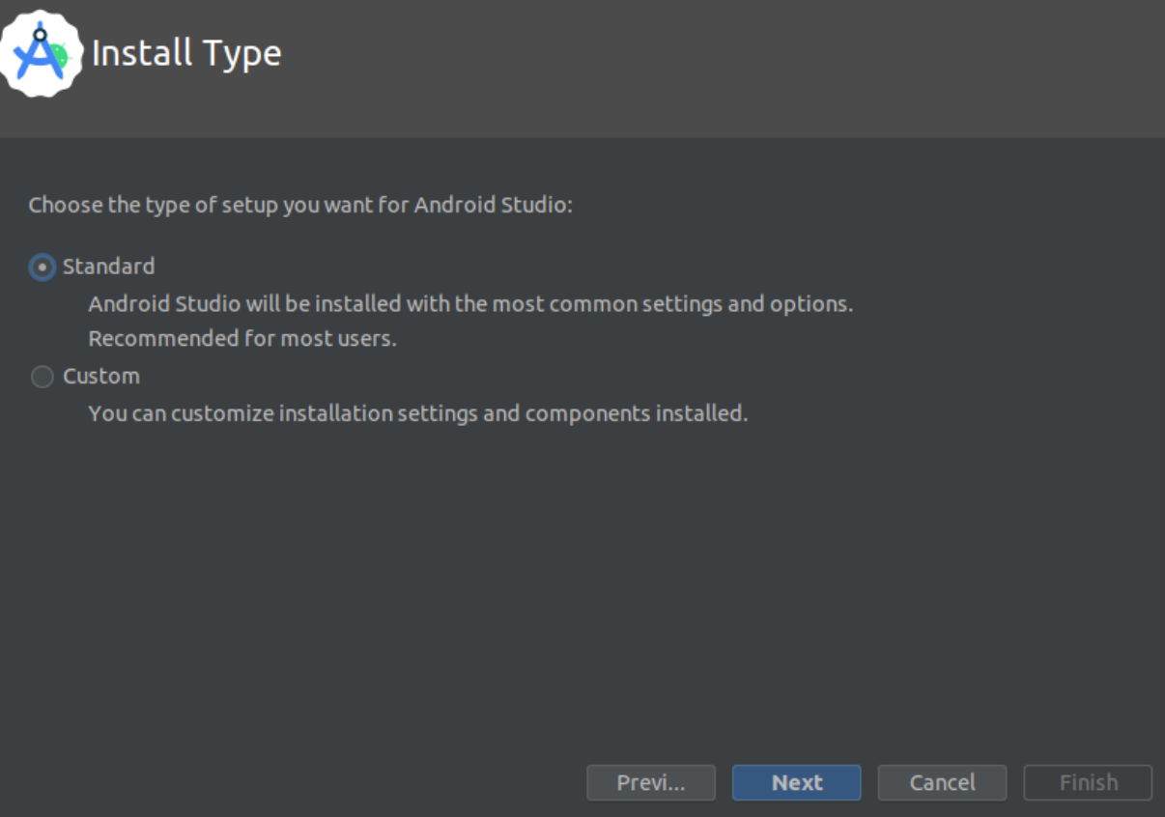Select the Standard radio button

[43, 268]
